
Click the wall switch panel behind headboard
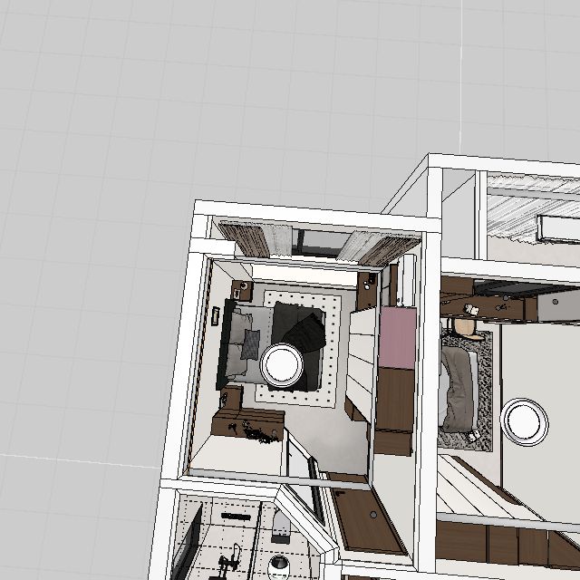(216, 315)
